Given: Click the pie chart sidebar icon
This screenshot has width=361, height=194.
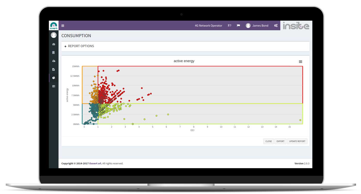Looking at the screenshot, I should (x=54, y=78).
